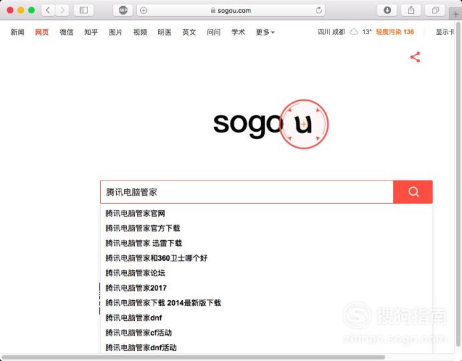Select the 网页 navigation tab

click(x=42, y=32)
